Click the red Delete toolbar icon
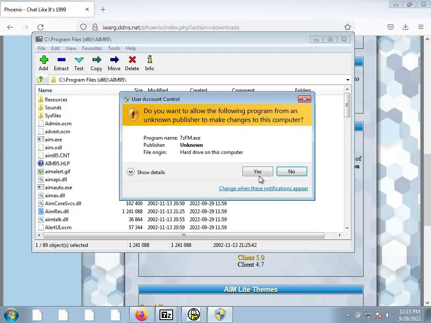 tap(132, 63)
